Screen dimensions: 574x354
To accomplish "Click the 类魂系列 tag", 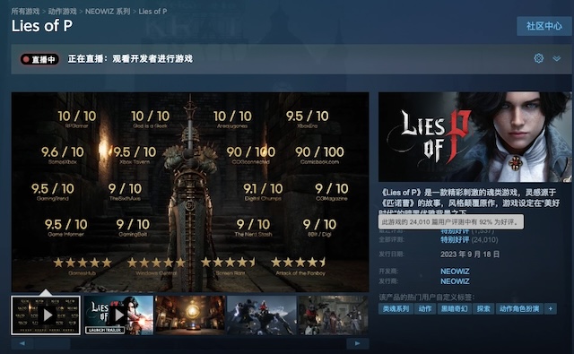I will tap(396, 308).
